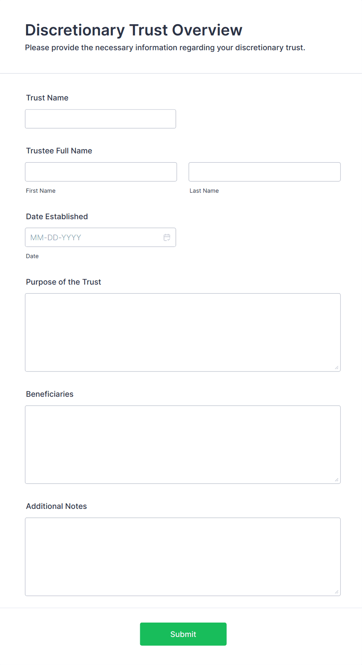
Task: Click inside the Beneficiaries text area
Action: [x=183, y=444]
